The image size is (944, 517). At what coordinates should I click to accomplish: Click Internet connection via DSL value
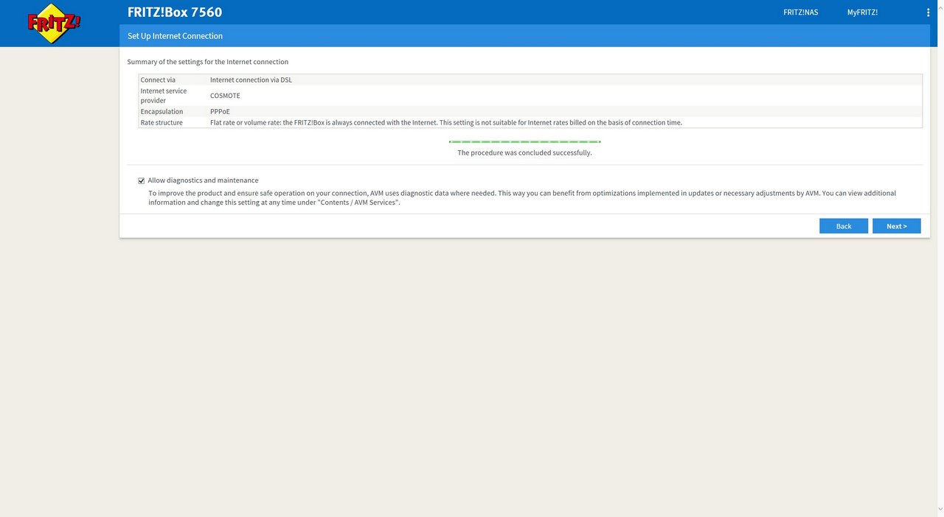pyautogui.click(x=251, y=80)
